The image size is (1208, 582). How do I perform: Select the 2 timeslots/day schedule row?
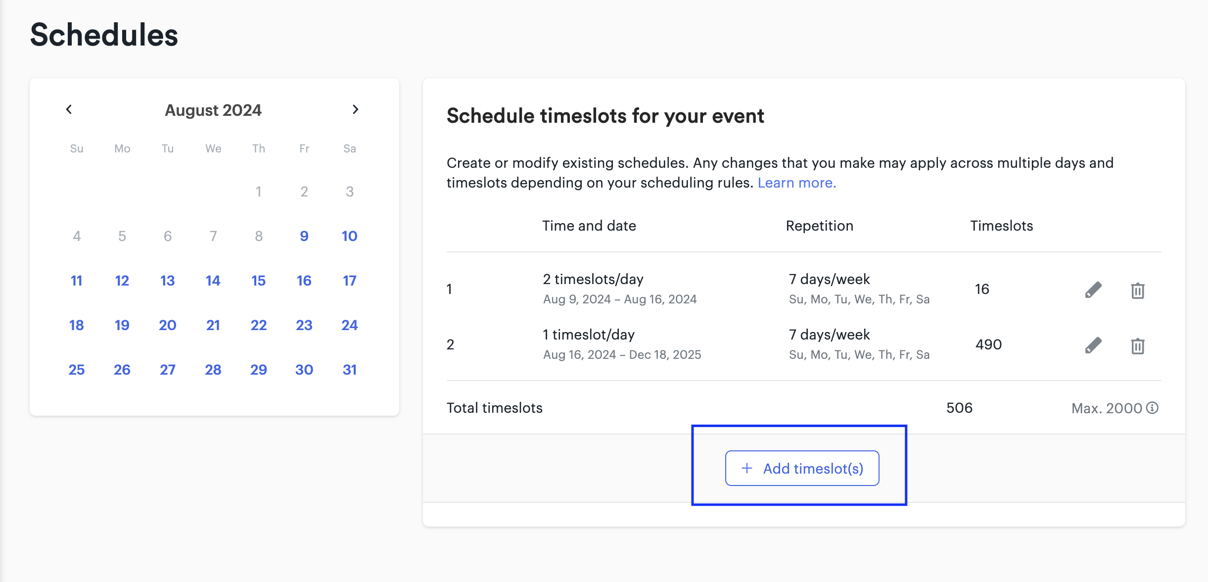click(804, 289)
